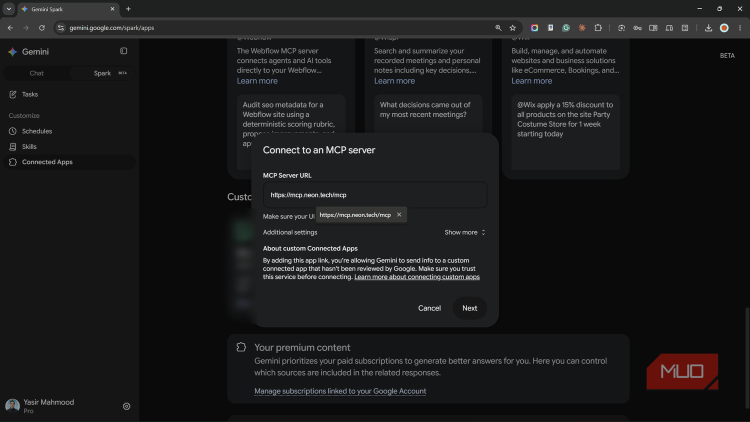The width and height of the screenshot is (750, 422).
Task: Close the Gemini Spark tab
Action: coord(112,9)
